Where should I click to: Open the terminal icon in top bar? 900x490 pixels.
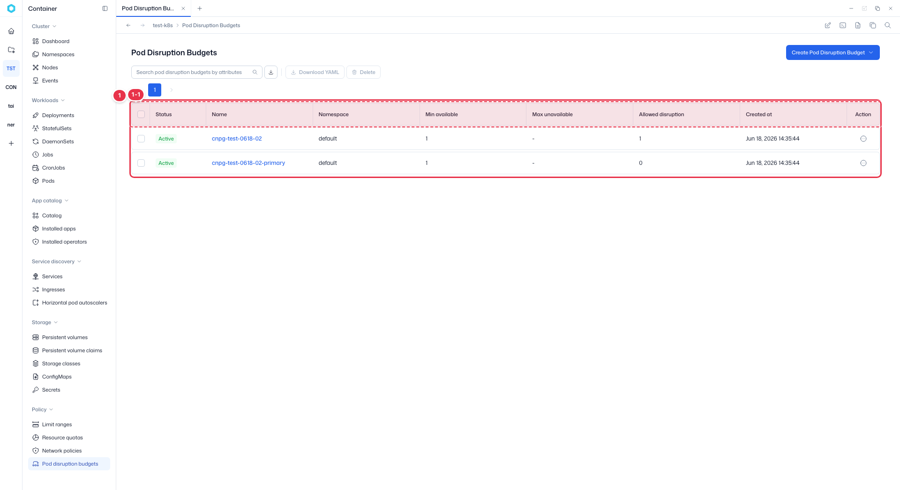[x=843, y=25]
